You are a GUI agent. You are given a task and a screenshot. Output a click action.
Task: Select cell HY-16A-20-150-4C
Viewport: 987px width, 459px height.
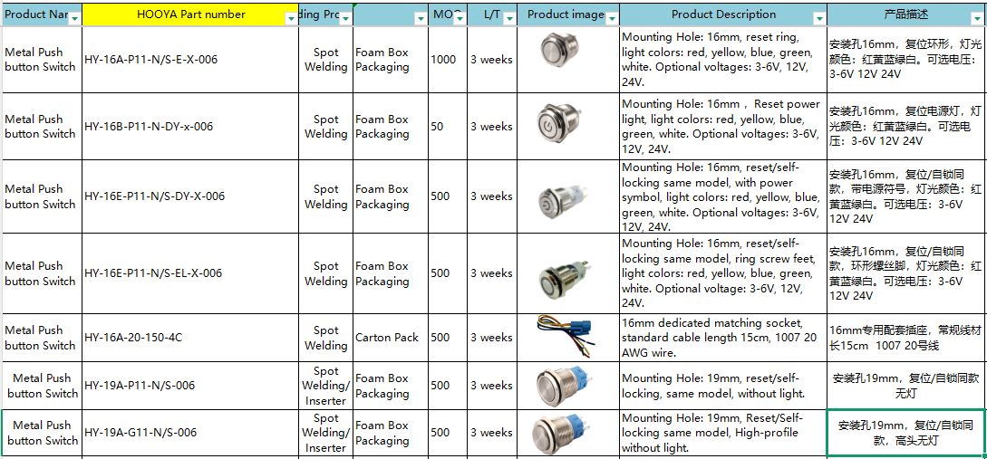point(190,338)
